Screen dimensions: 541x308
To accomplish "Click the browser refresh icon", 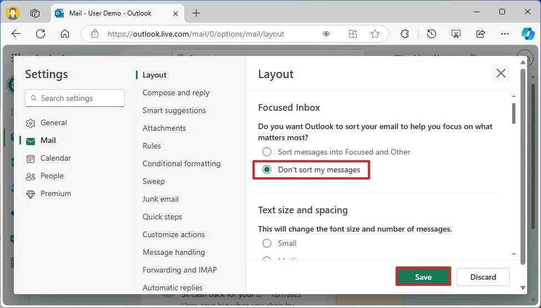I will [x=41, y=34].
